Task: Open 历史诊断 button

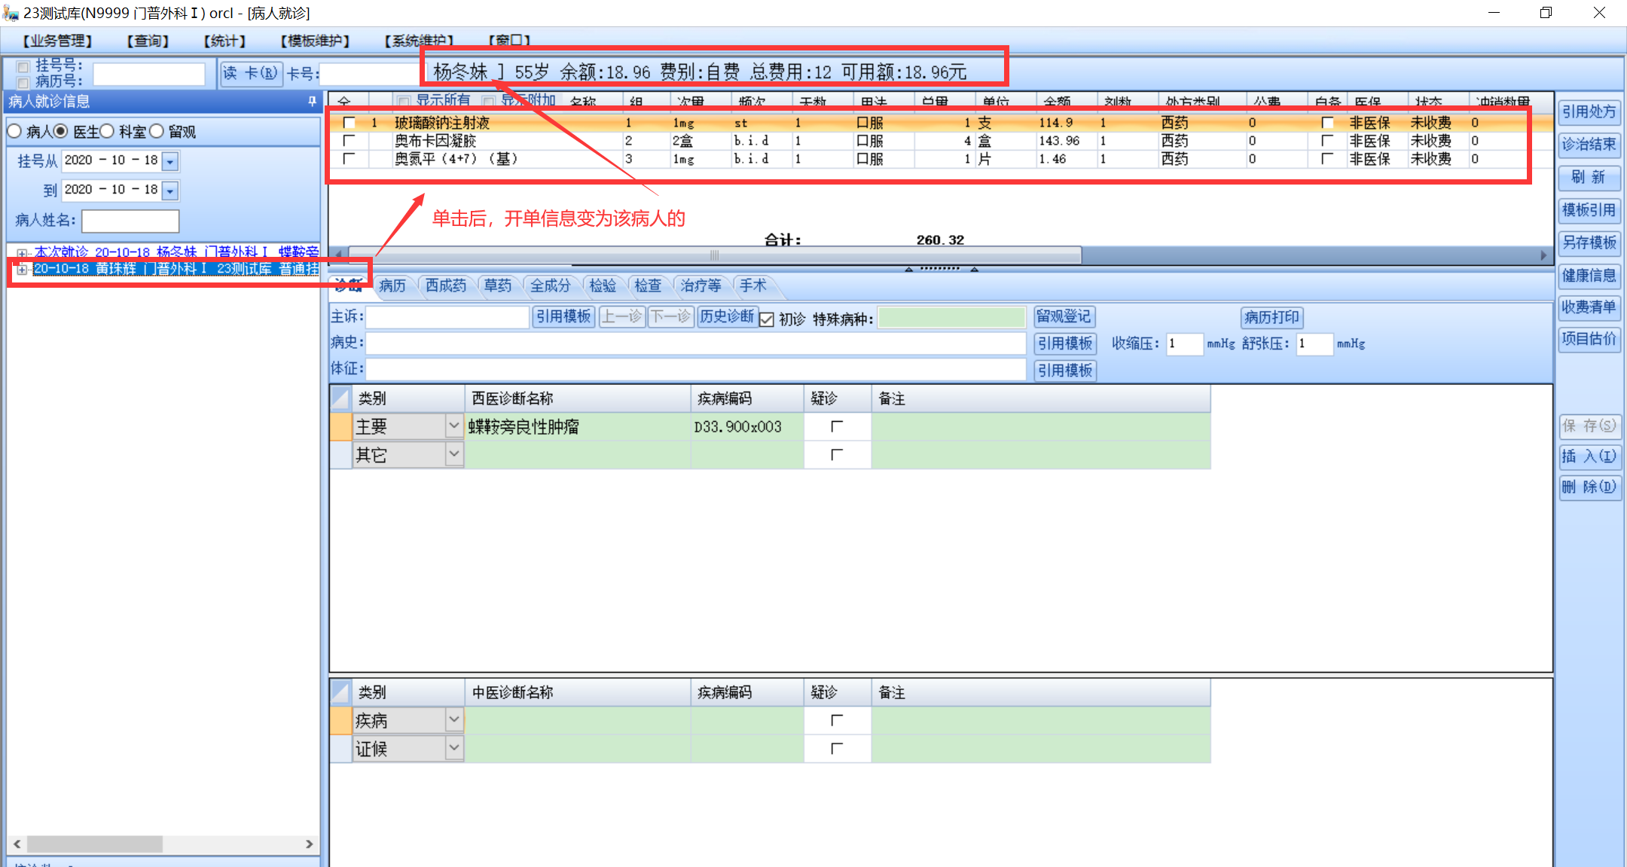Action: 726,316
